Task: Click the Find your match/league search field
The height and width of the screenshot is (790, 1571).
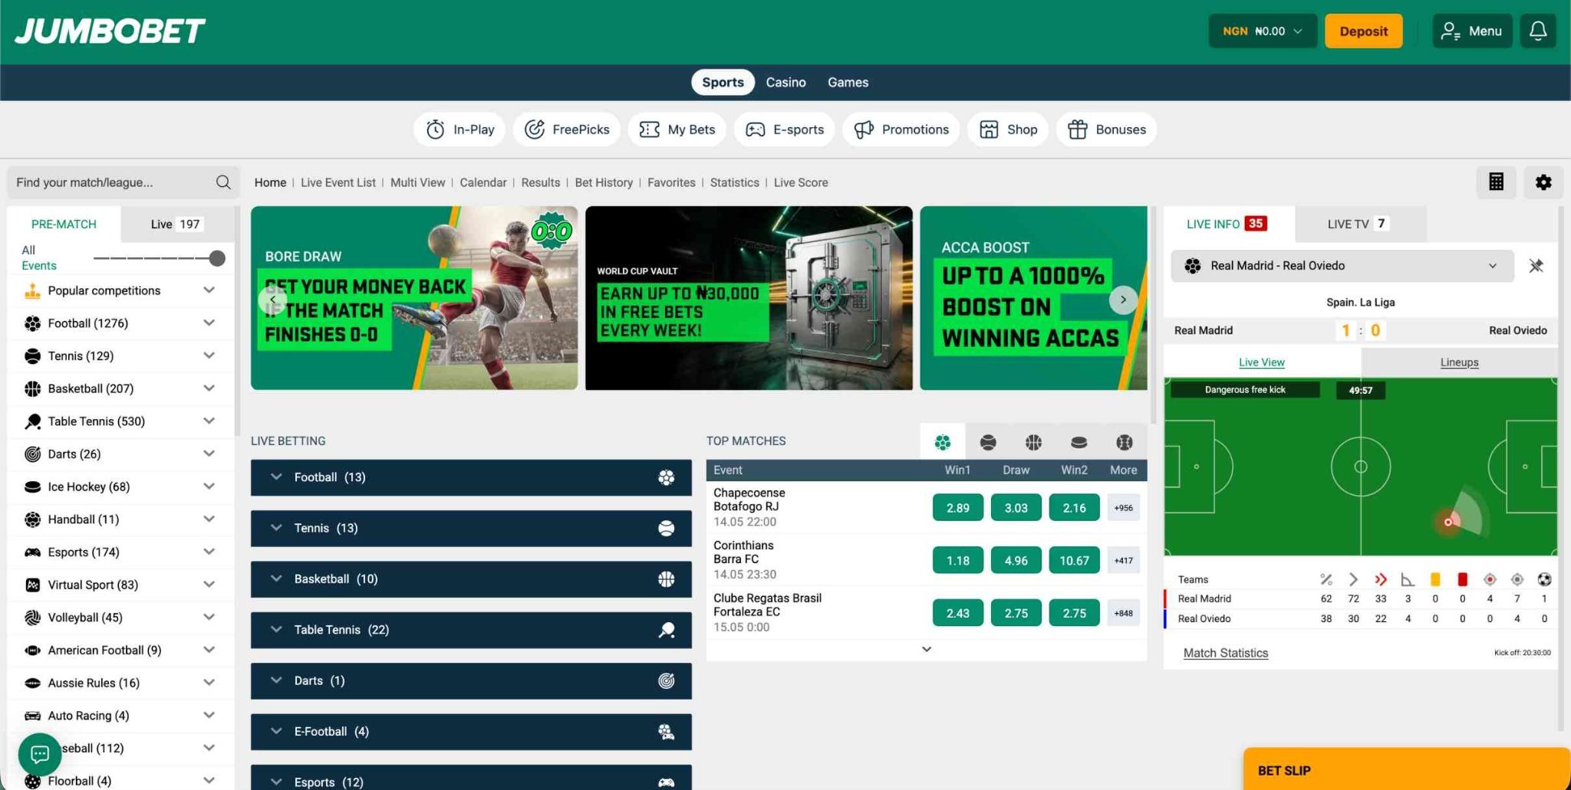Action: [x=124, y=182]
